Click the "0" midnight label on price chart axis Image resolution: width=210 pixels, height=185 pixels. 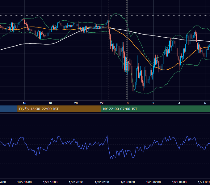click(128, 103)
